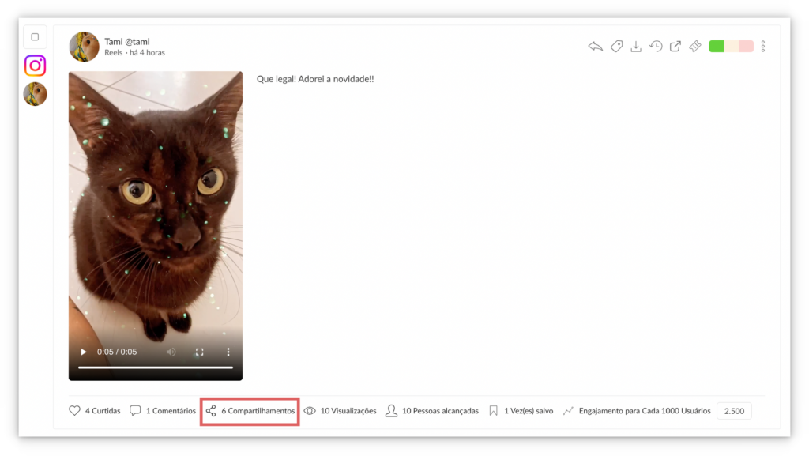Mute the video with the speaker icon

171,352
